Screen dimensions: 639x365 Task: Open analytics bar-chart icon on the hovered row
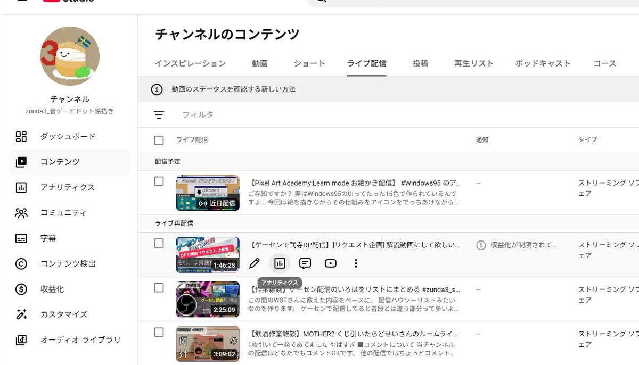pyautogui.click(x=280, y=263)
